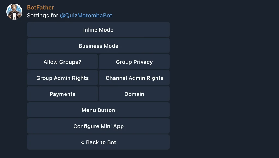The height and width of the screenshot is (158, 279).
Task: Open Group Privacy setting
Action: pyautogui.click(x=134, y=62)
